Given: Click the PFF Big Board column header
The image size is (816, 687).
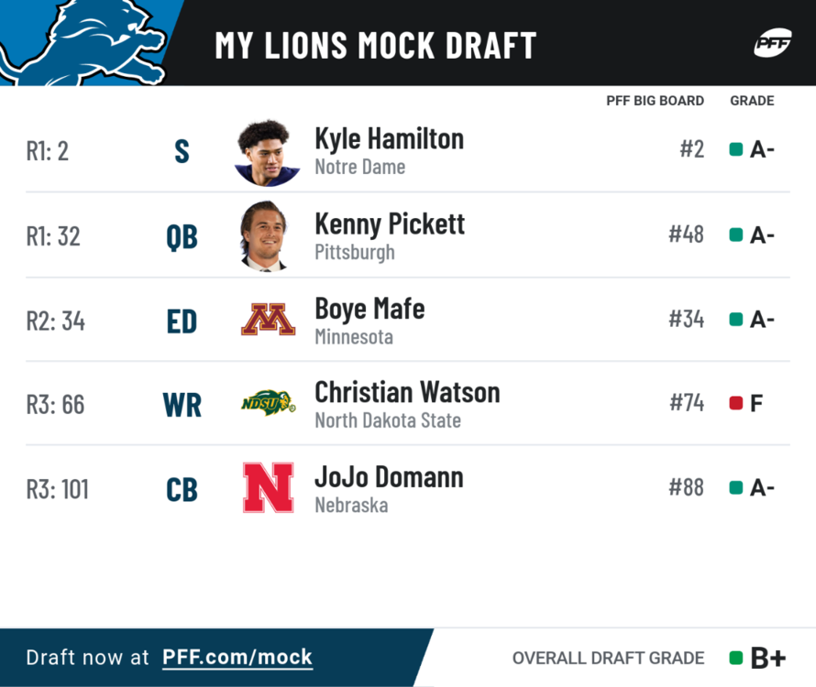Looking at the screenshot, I should [655, 101].
